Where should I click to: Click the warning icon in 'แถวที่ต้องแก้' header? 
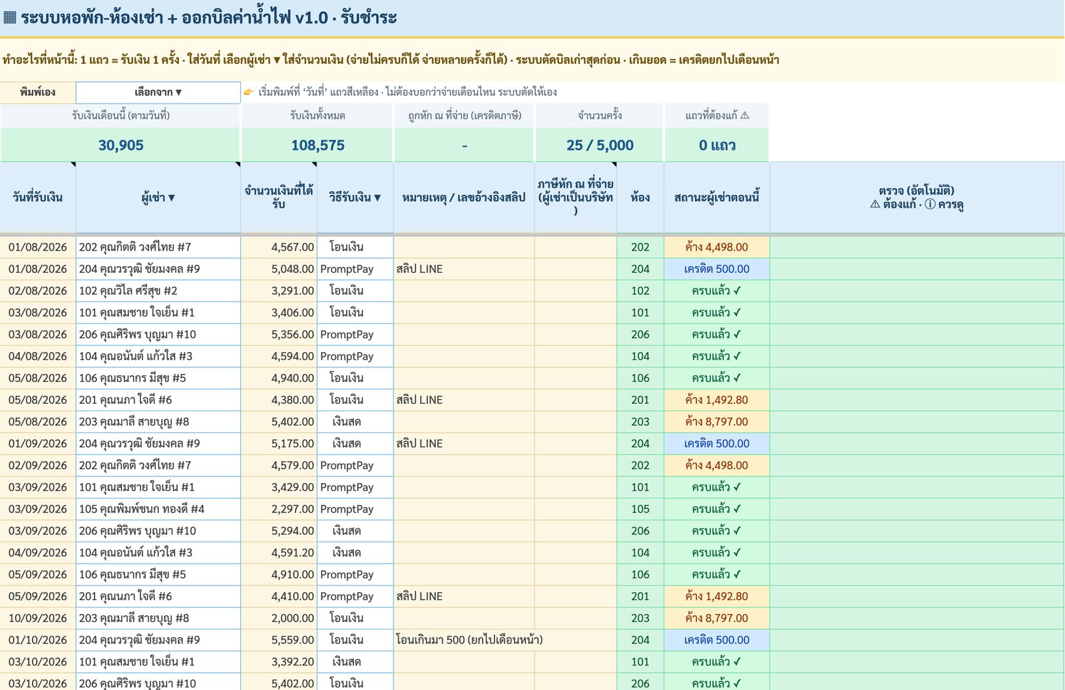click(x=745, y=115)
